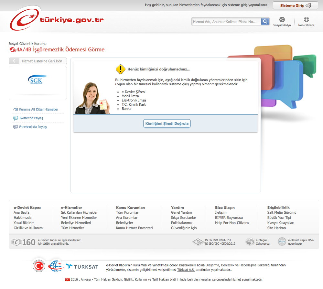The image size is (323, 289).
Task: Open İletişim footer link
Action: click(x=221, y=212)
